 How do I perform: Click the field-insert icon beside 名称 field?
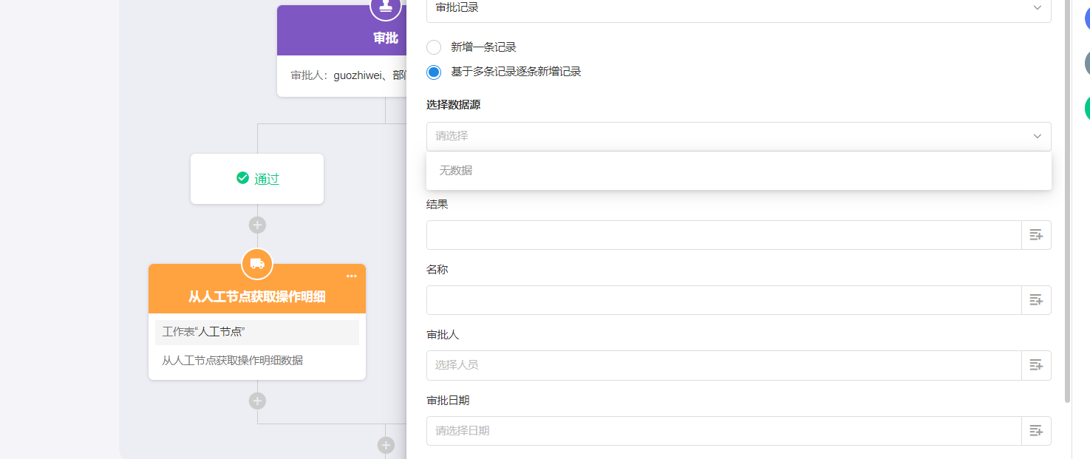pos(1036,300)
